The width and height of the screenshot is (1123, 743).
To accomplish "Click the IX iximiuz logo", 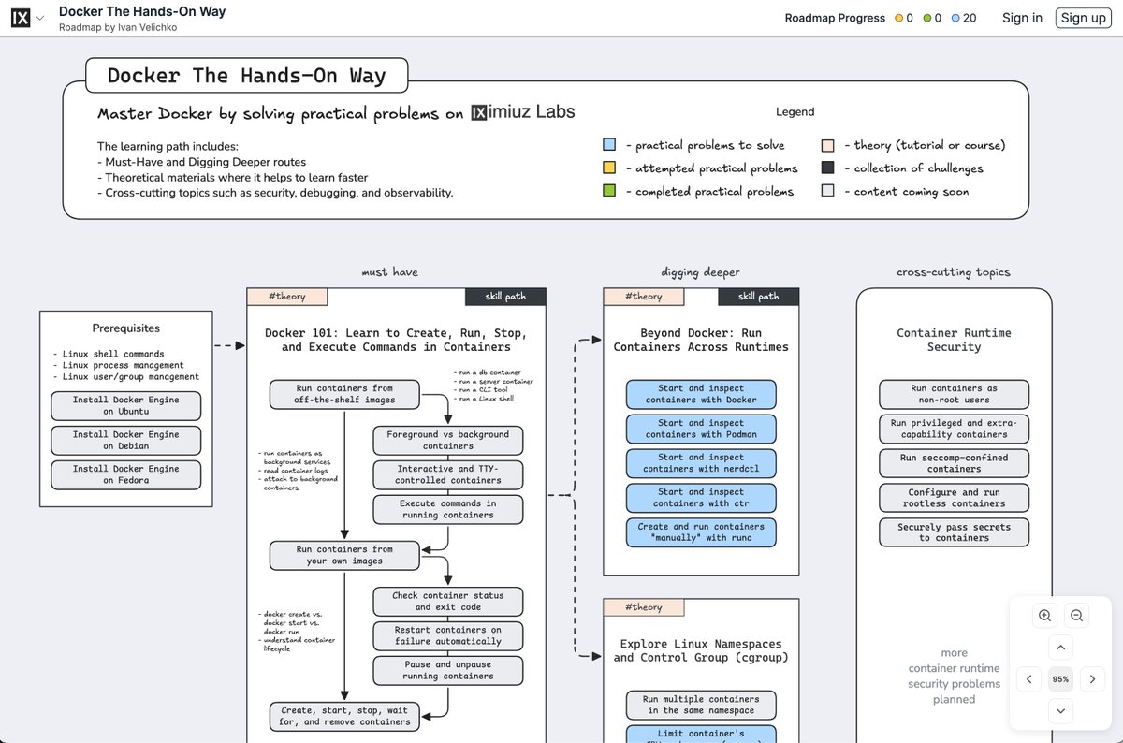I will click(21, 17).
